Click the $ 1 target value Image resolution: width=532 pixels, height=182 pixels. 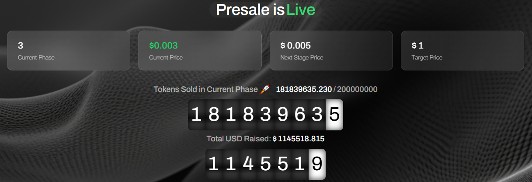(417, 45)
